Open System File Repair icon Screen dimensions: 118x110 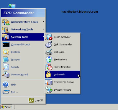coord(49,82)
